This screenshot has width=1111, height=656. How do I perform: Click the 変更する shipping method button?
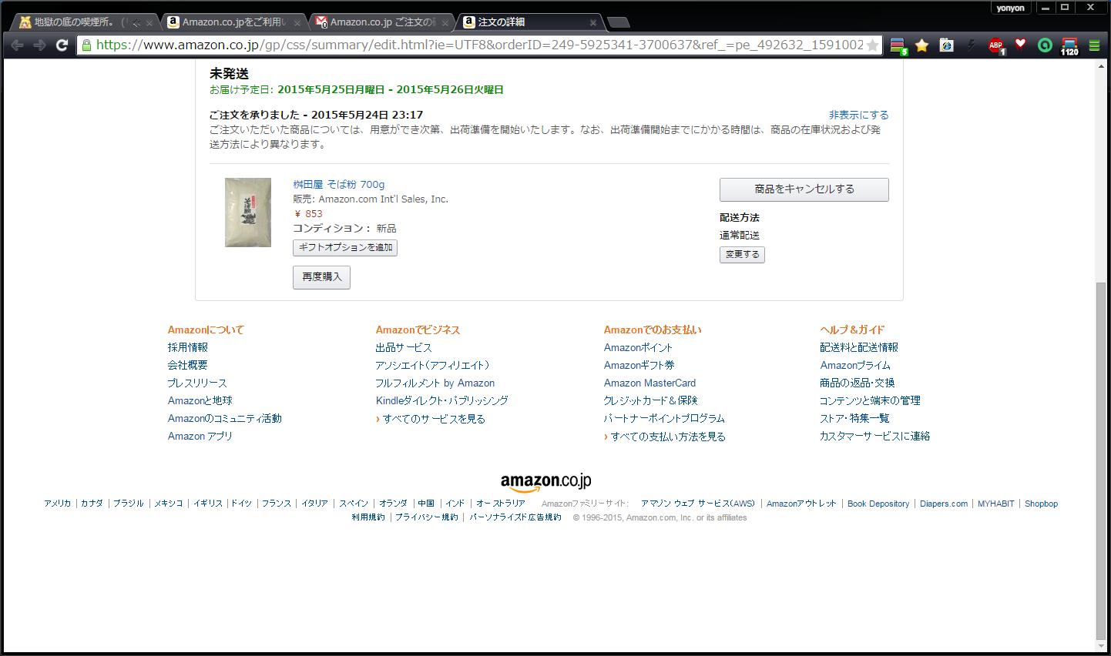click(x=742, y=255)
